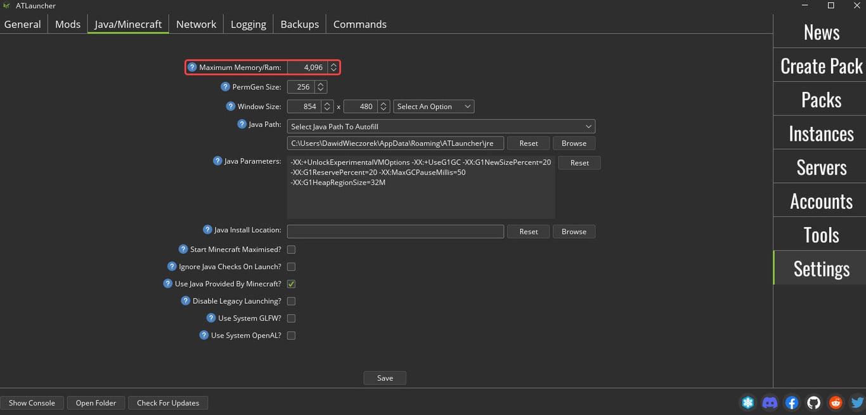866x415 pixels.
Task: Click the help icon beside Maximum Memory/Ram
Action: point(194,67)
